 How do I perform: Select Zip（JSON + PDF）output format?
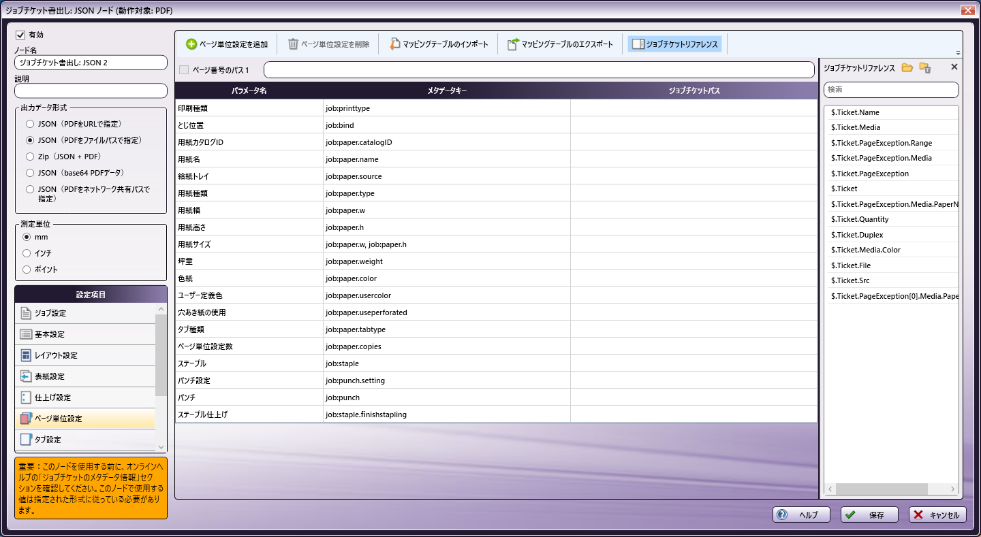tap(29, 157)
